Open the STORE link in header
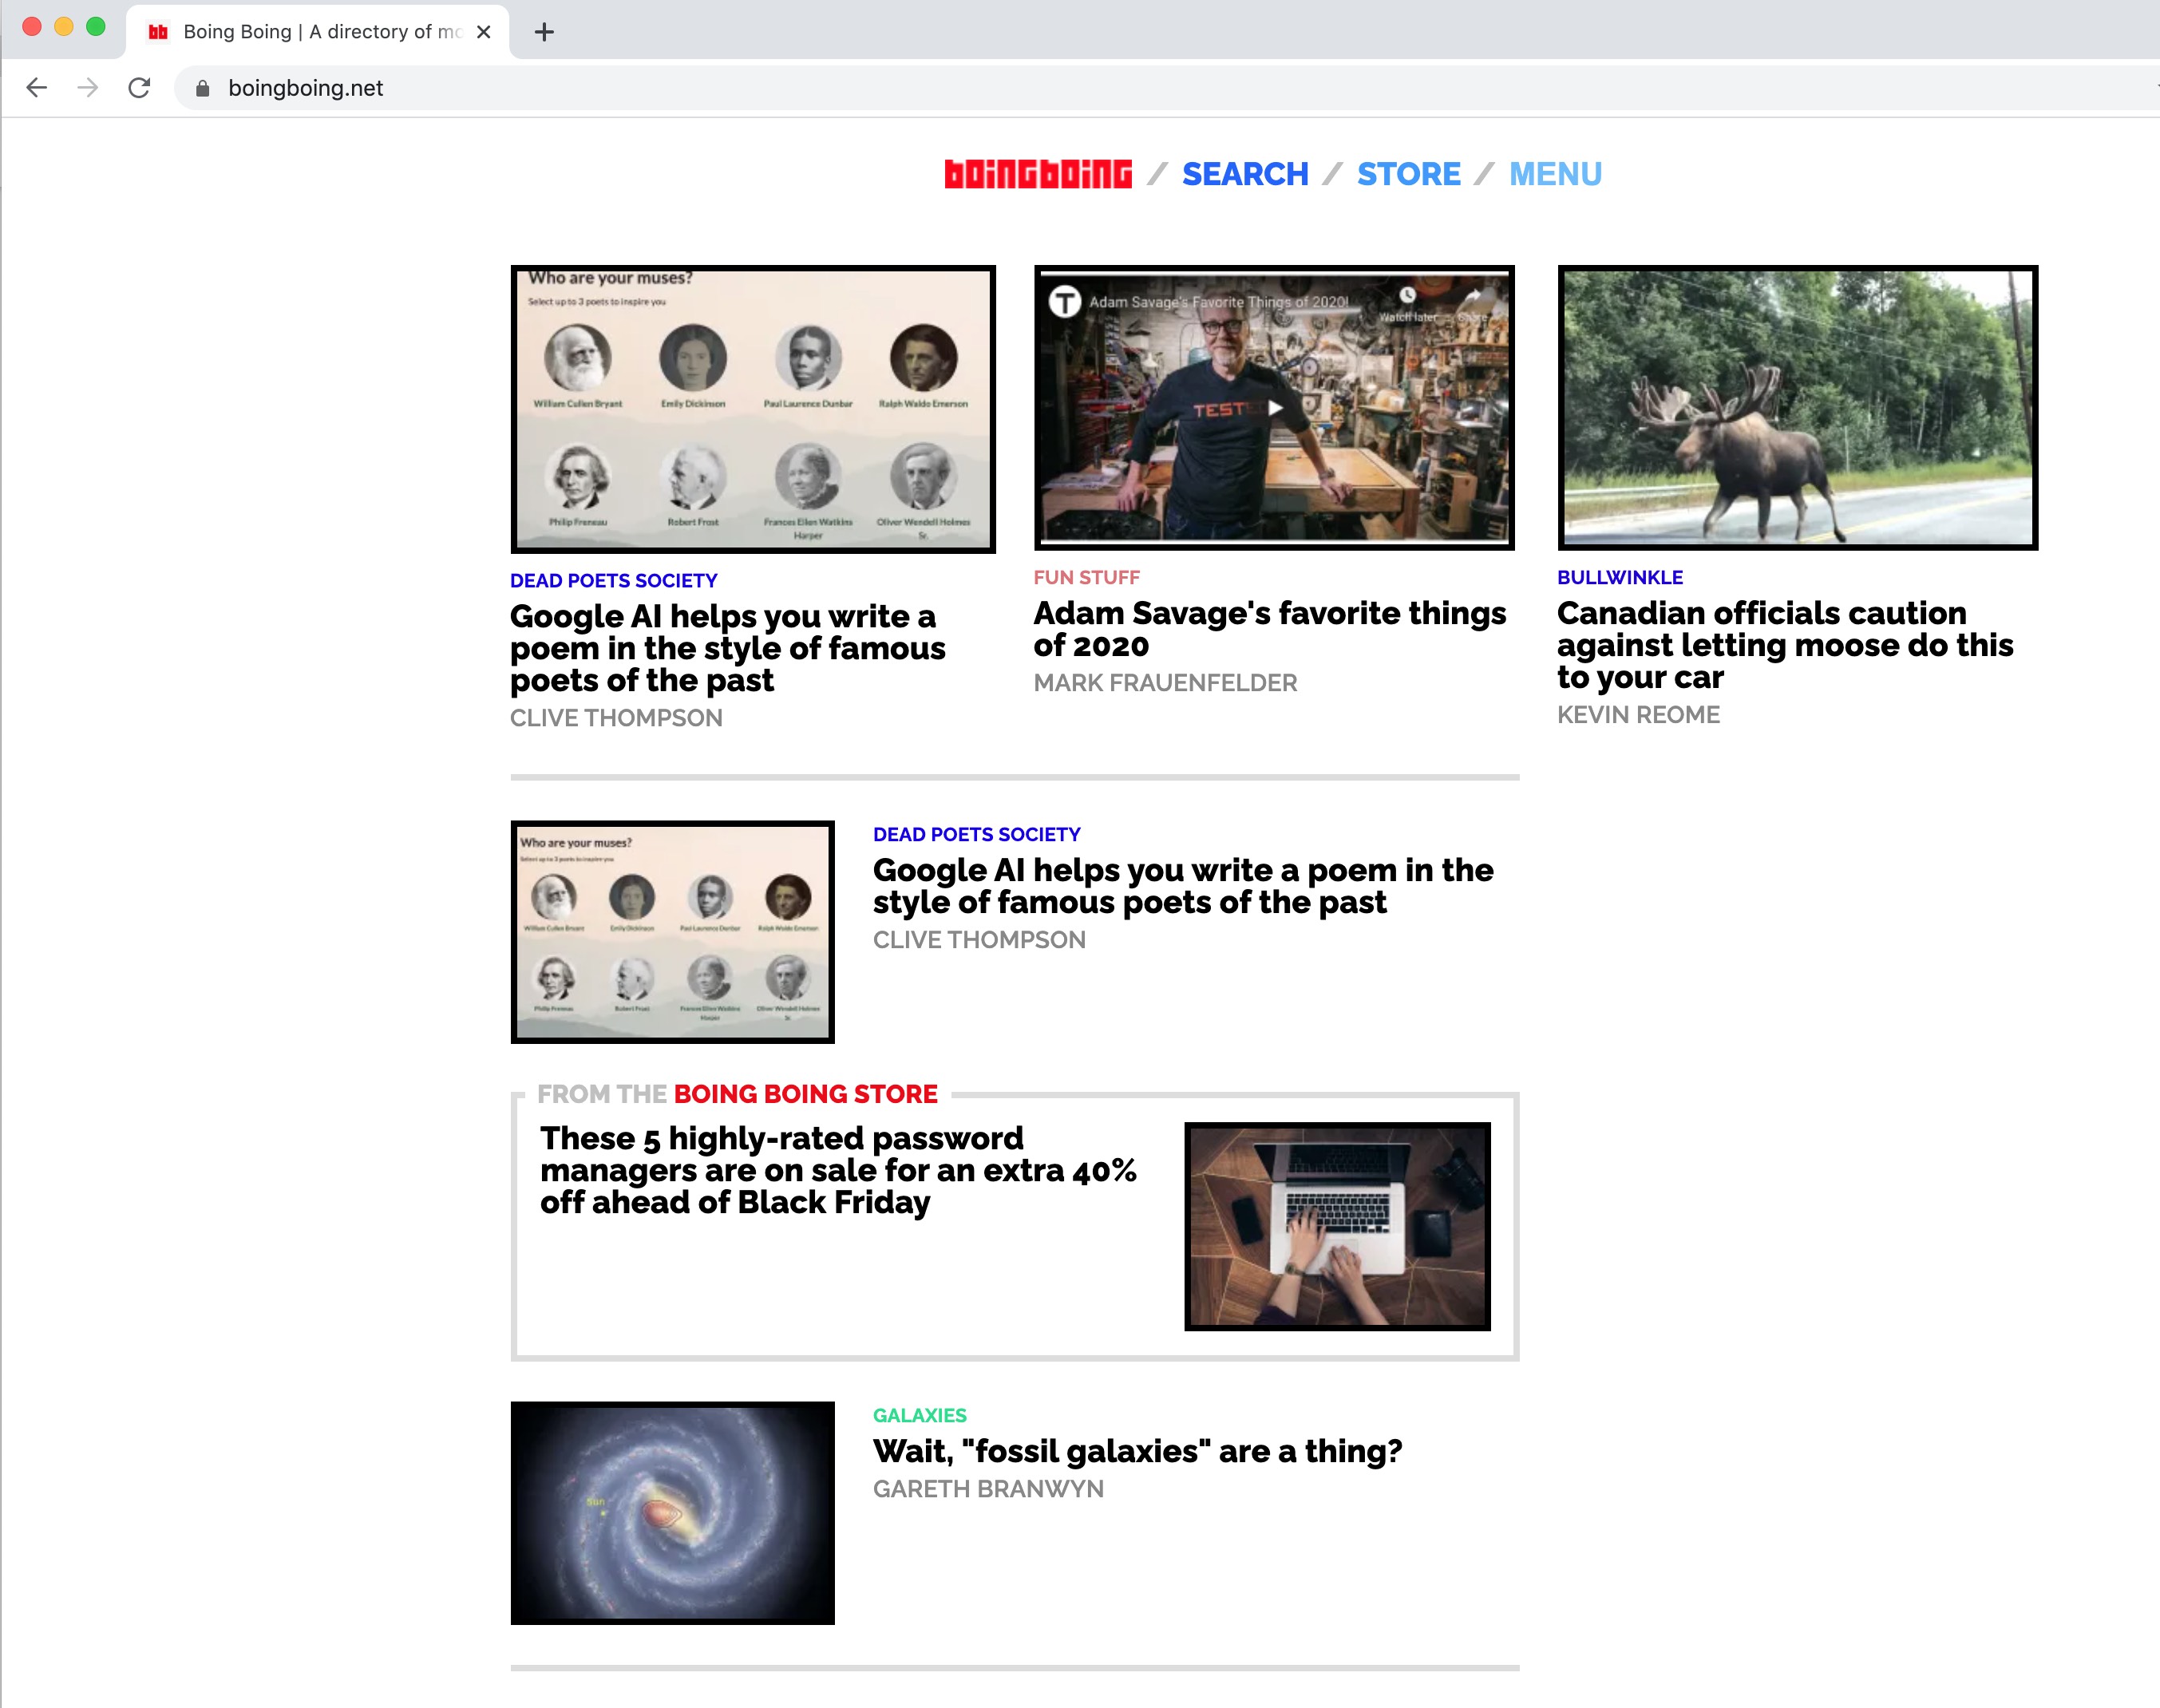Screen dimensions: 2160x1708 (x=1408, y=174)
